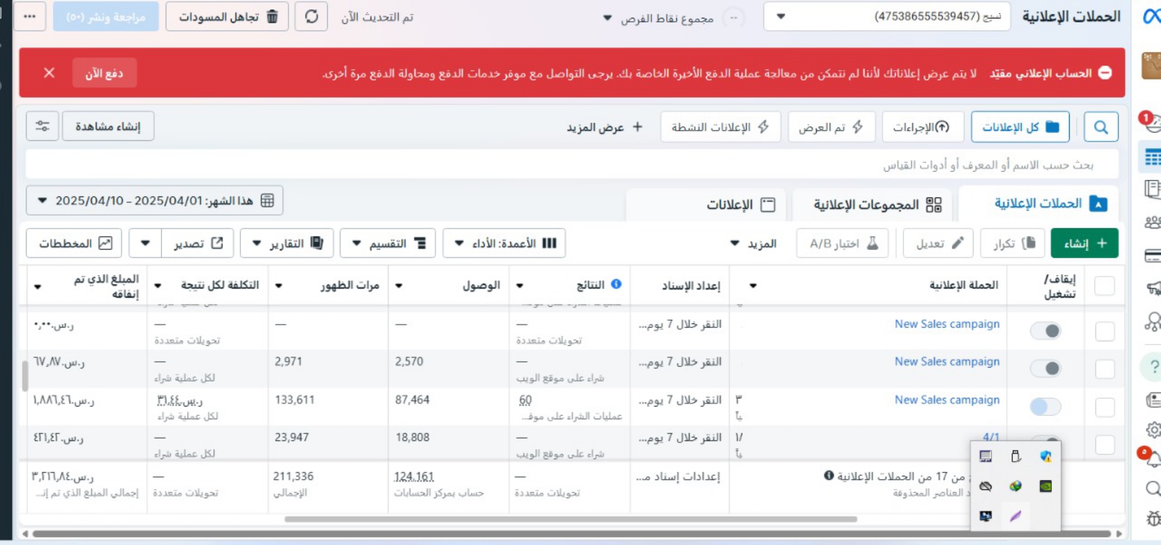Click the USB eject icon in tray popup
Screen dimensions: 1161x545
1015,456
